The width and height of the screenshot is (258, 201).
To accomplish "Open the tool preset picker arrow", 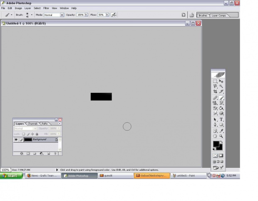I will tap(12, 15).
